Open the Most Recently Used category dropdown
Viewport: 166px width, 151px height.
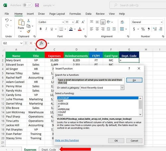(122, 88)
